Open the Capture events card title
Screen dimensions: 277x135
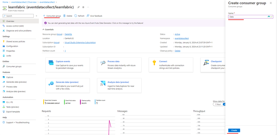(x=63, y=62)
